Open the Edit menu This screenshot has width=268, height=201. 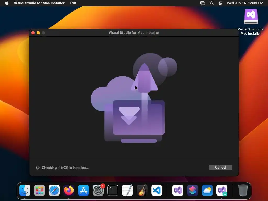click(73, 3)
